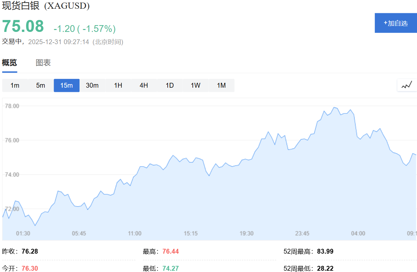Open the 概览 tab
This screenshot has width=417, height=272.
tap(9, 63)
